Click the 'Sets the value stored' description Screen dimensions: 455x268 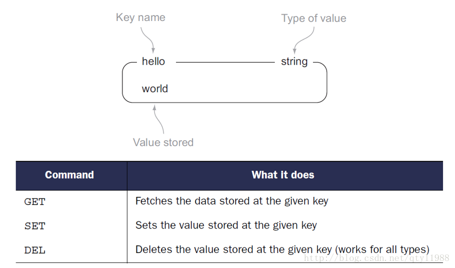point(226,225)
